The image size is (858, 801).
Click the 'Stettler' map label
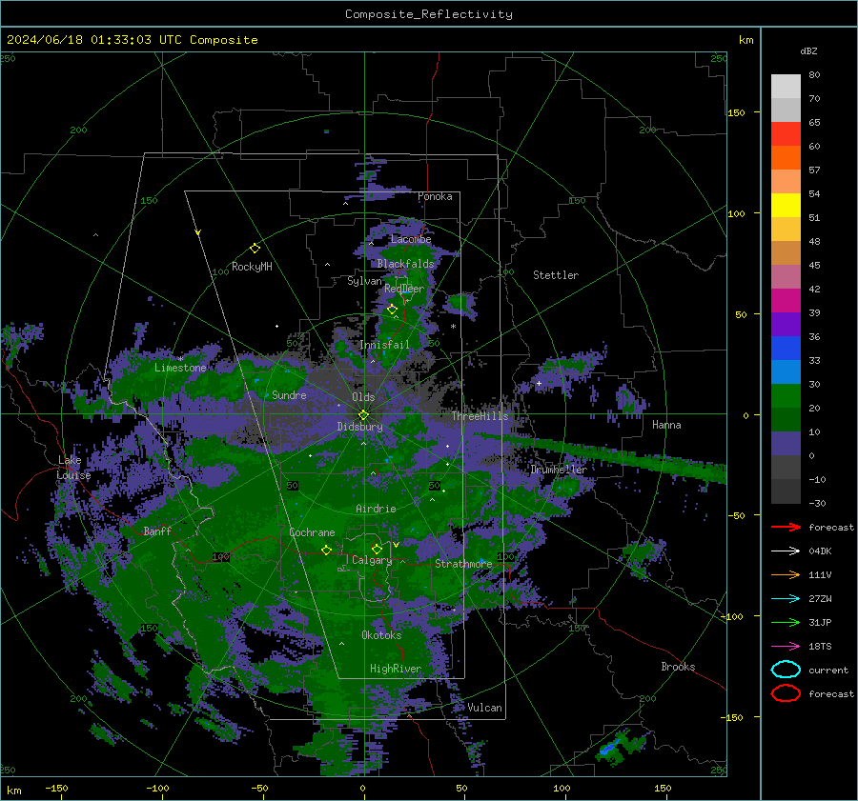[556, 275]
